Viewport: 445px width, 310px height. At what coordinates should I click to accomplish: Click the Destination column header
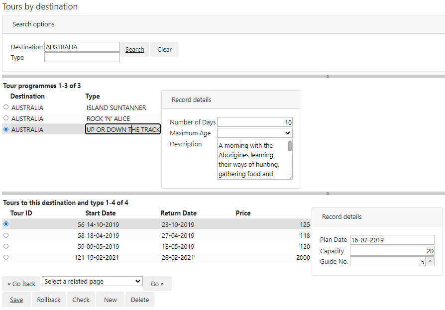(27, 96)
